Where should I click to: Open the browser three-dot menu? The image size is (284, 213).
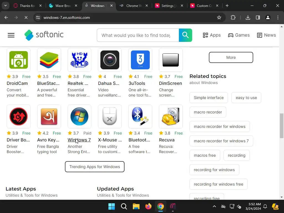(x=278, y=17)
